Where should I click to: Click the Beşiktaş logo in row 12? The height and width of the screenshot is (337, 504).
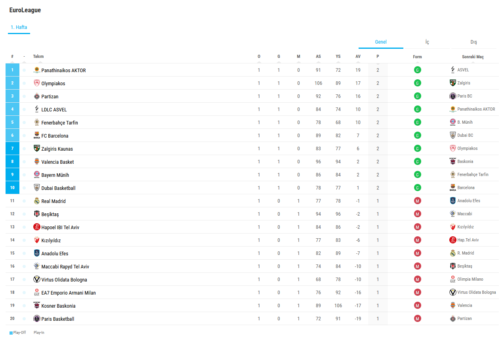coord(37,214)
